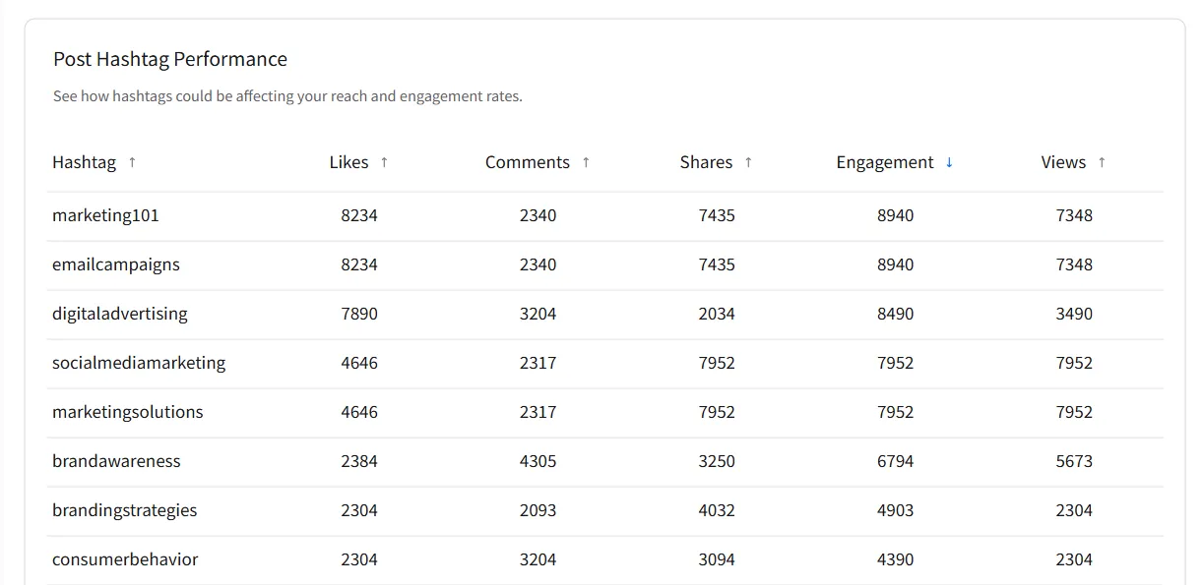Click the Post Hashtag Performance title

click(x=170, y=59)
